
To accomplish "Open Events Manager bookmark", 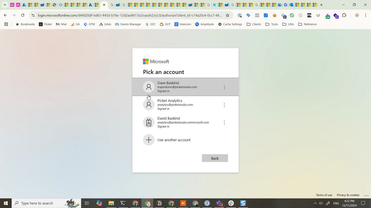I will tap(128, 24).
